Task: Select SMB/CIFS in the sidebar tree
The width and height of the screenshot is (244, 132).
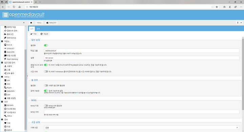Action: [9, 91]
